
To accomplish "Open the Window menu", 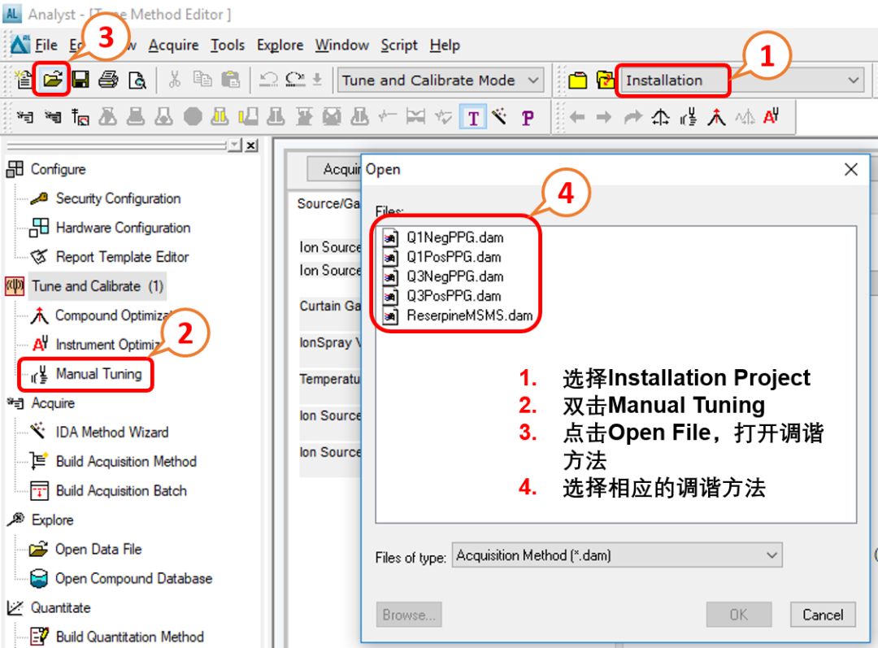I will point(342,45).
